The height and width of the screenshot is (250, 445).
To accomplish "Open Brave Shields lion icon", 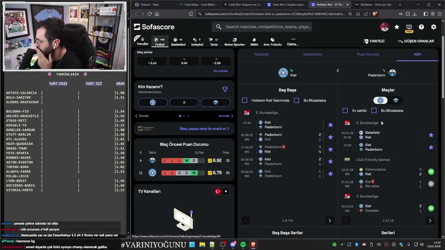I will coord(374,14).
